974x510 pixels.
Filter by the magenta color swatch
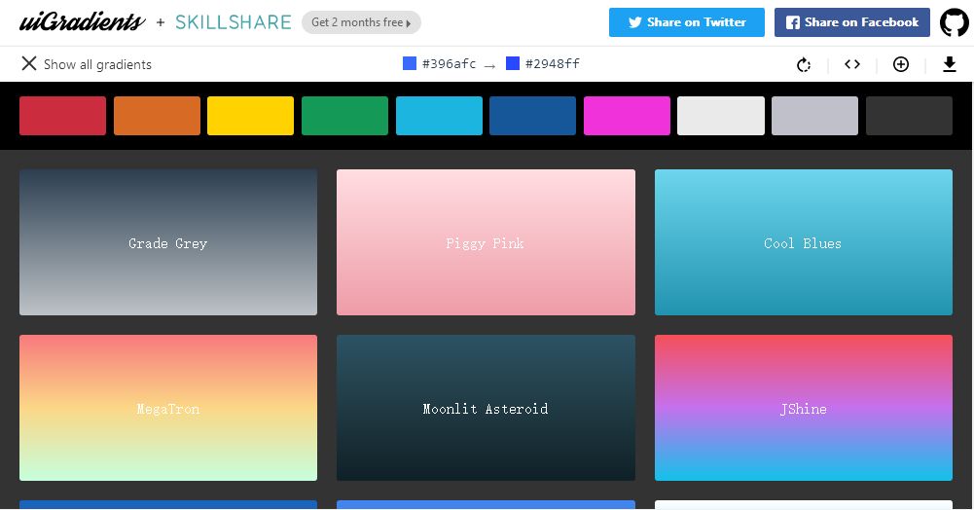click(x=627, y=116)
